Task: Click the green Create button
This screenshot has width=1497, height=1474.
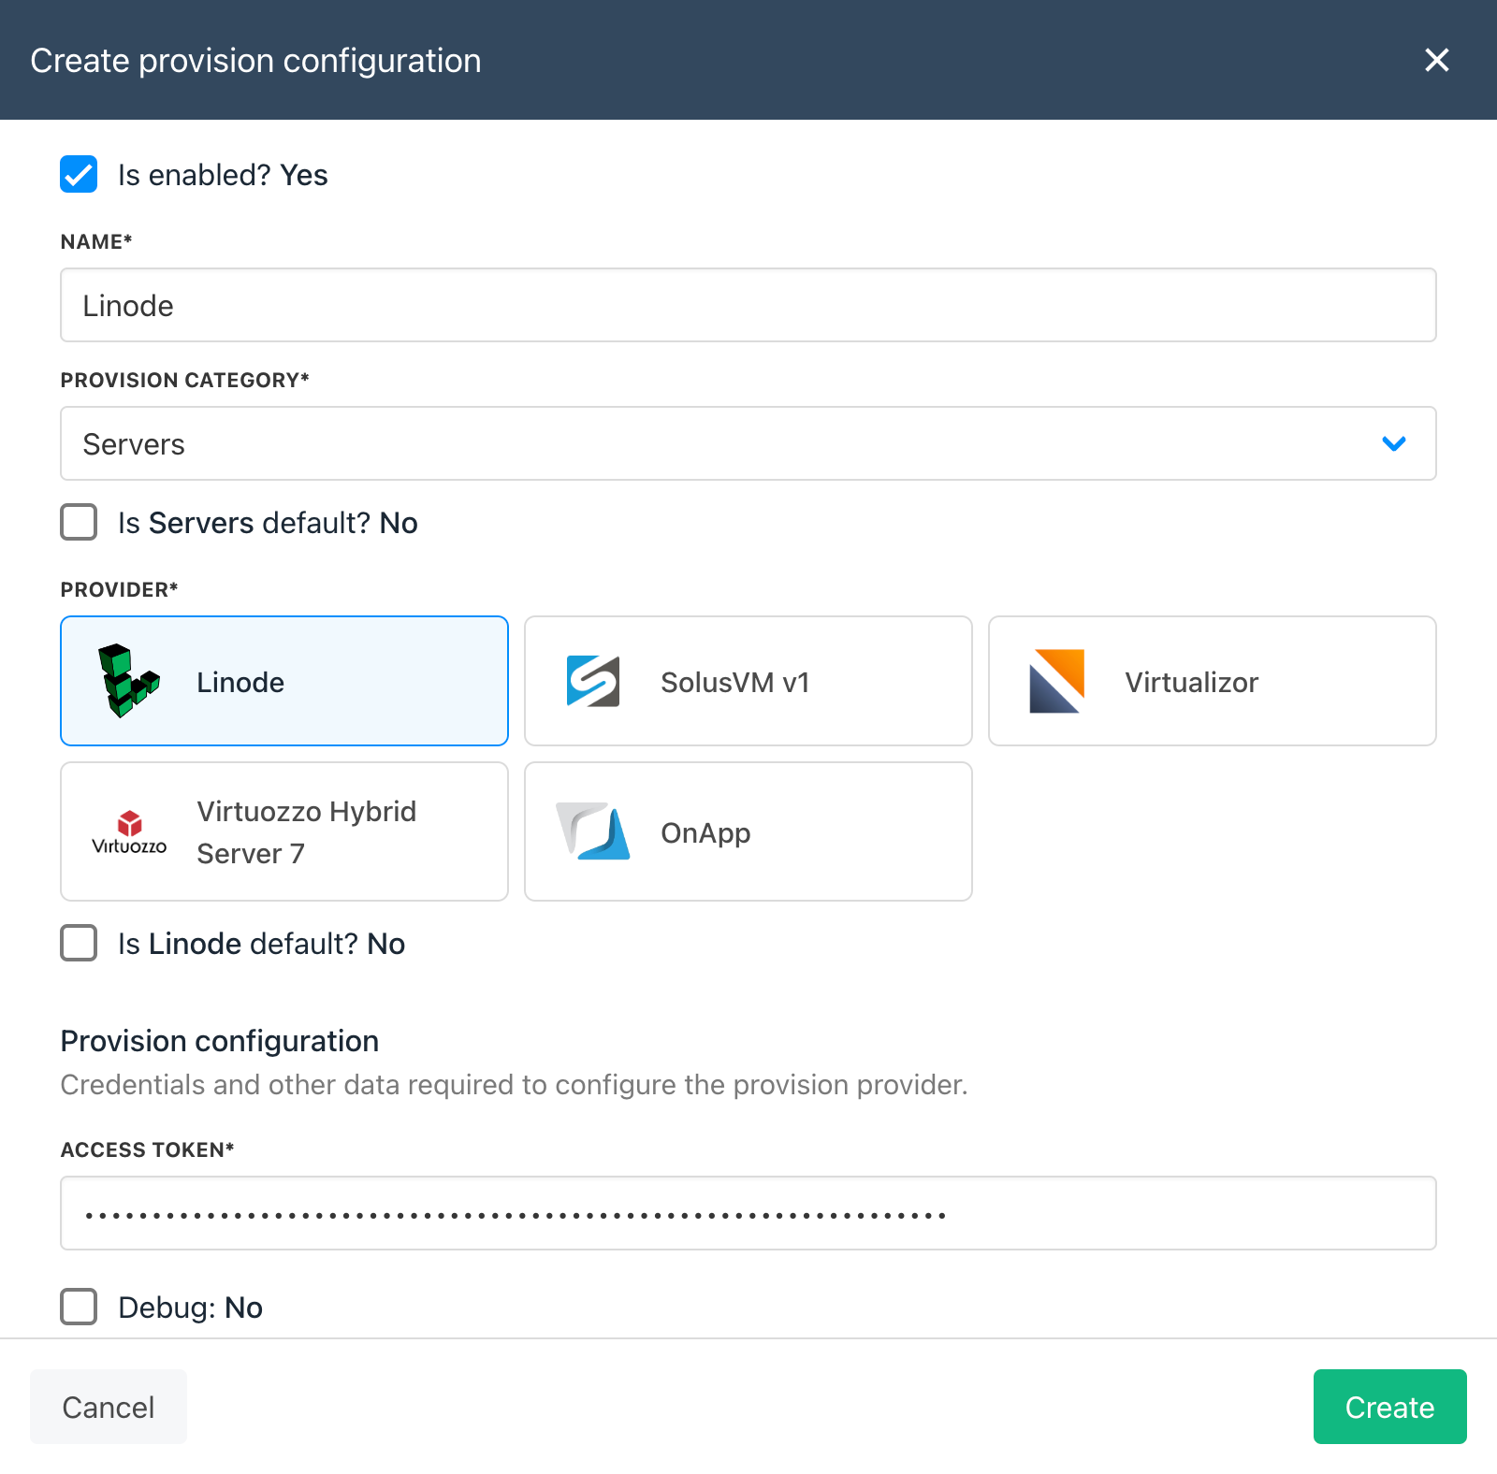Action: click(1390, 1407)
